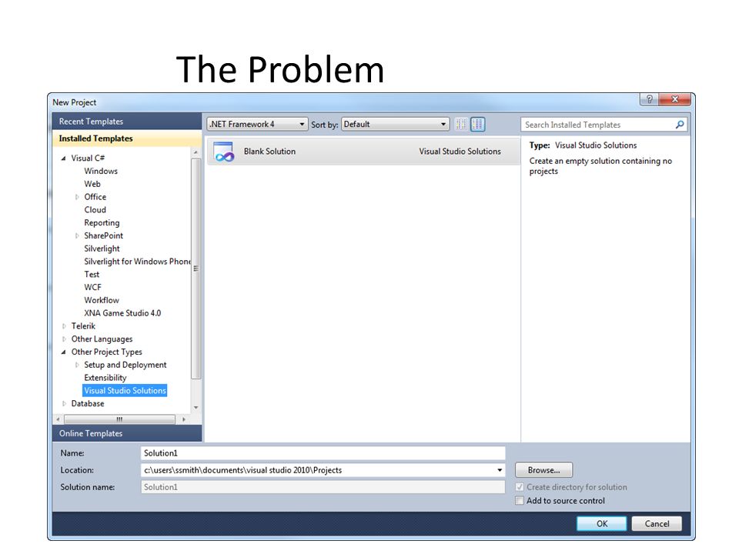This screenshot has height=554, width=739.
Task: Click the Name input field
Action: pos(323,453)
